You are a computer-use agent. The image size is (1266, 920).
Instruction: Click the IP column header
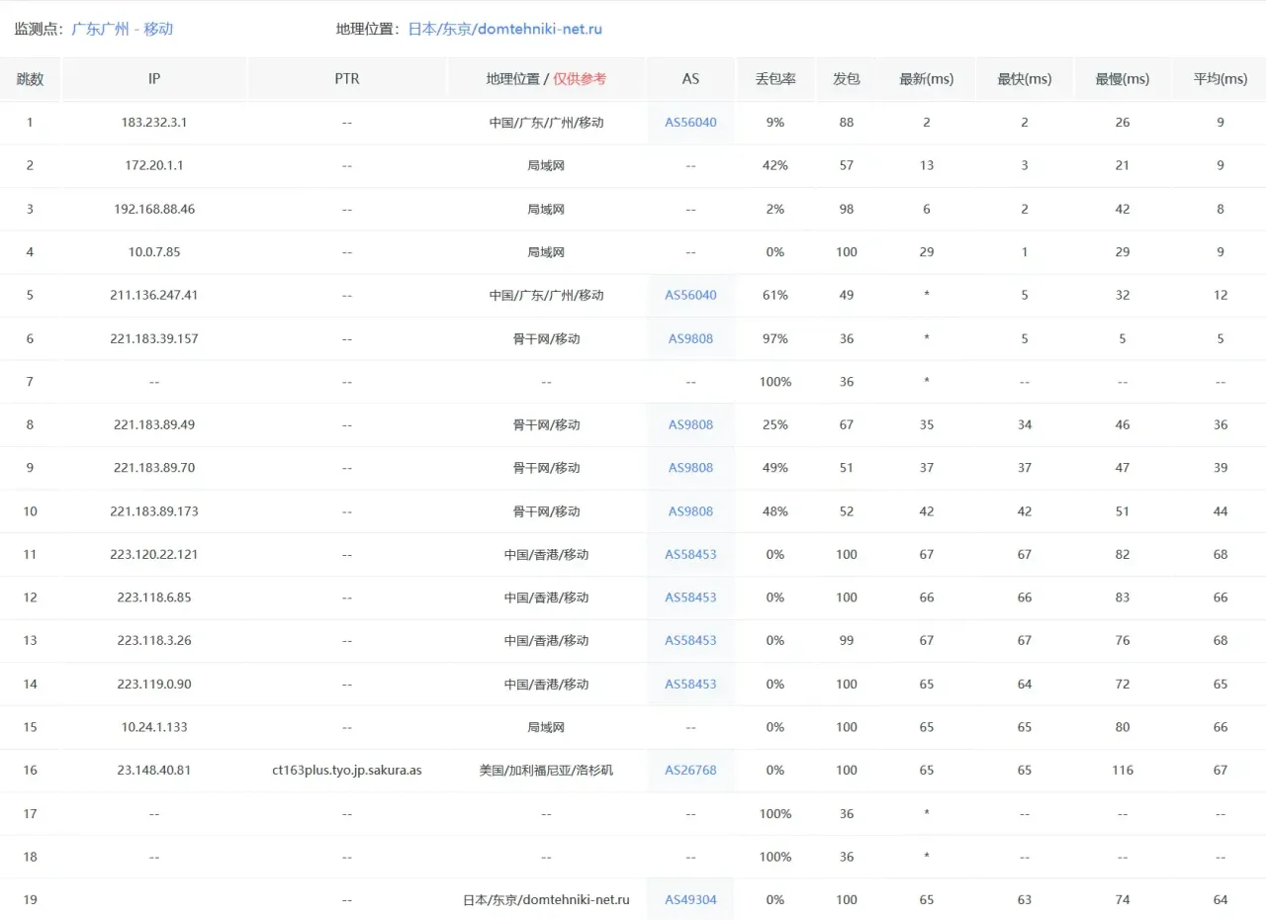pyautogui.click(x=154, y=79)
